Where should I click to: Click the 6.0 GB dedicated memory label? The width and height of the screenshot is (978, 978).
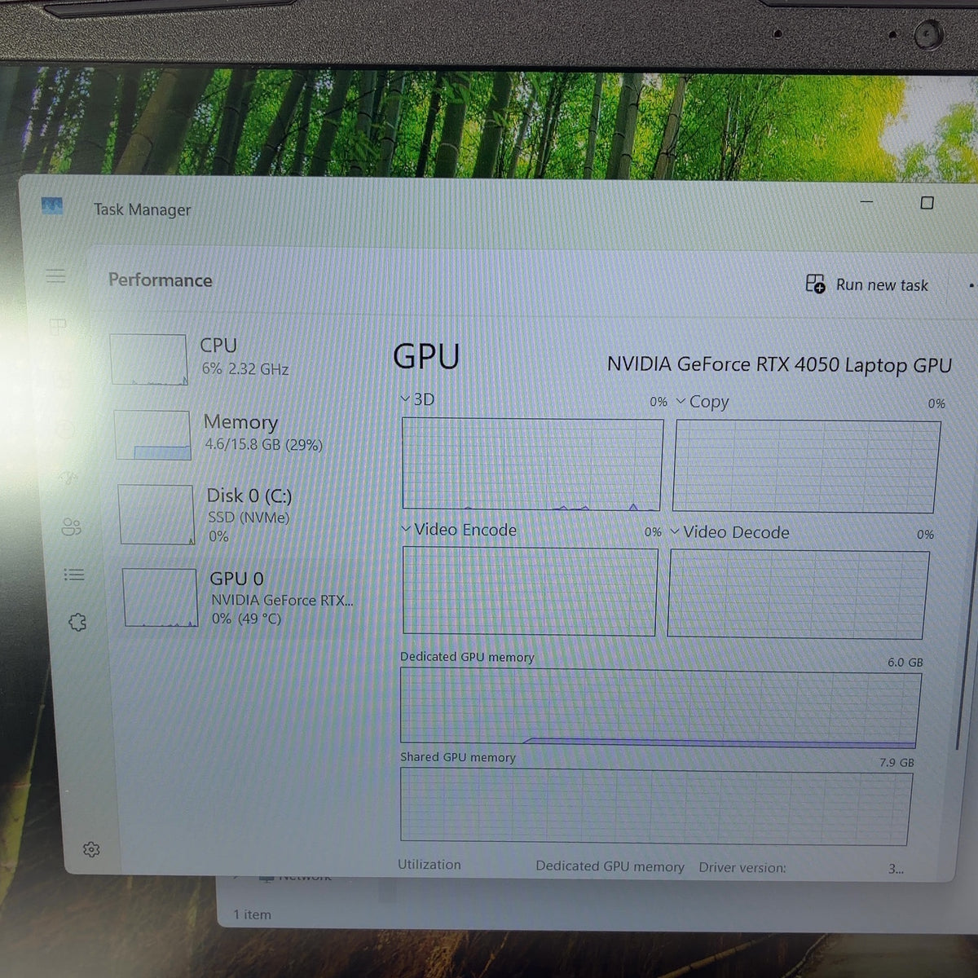click(905, 662)
